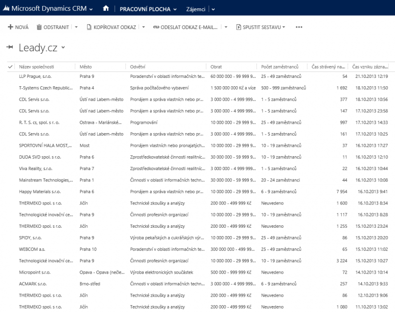
Task: Click the Microsoft Dynamics CRM logo
Action: pos(6,8)
